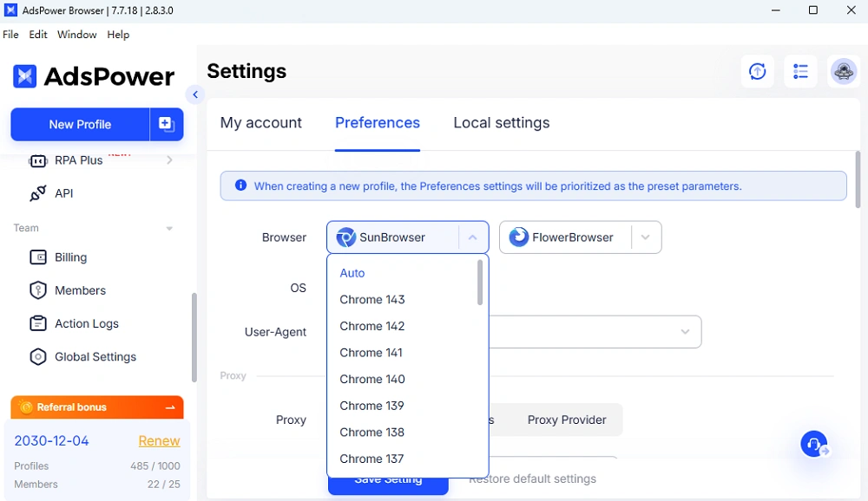Click the batch import icon beside New Profile
The height and width of the screenshot is (501, 868).
(167, 124)
